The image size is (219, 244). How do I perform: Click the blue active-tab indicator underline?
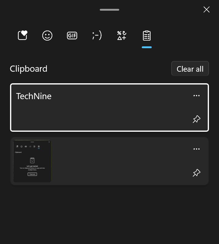tap(147, 47)
